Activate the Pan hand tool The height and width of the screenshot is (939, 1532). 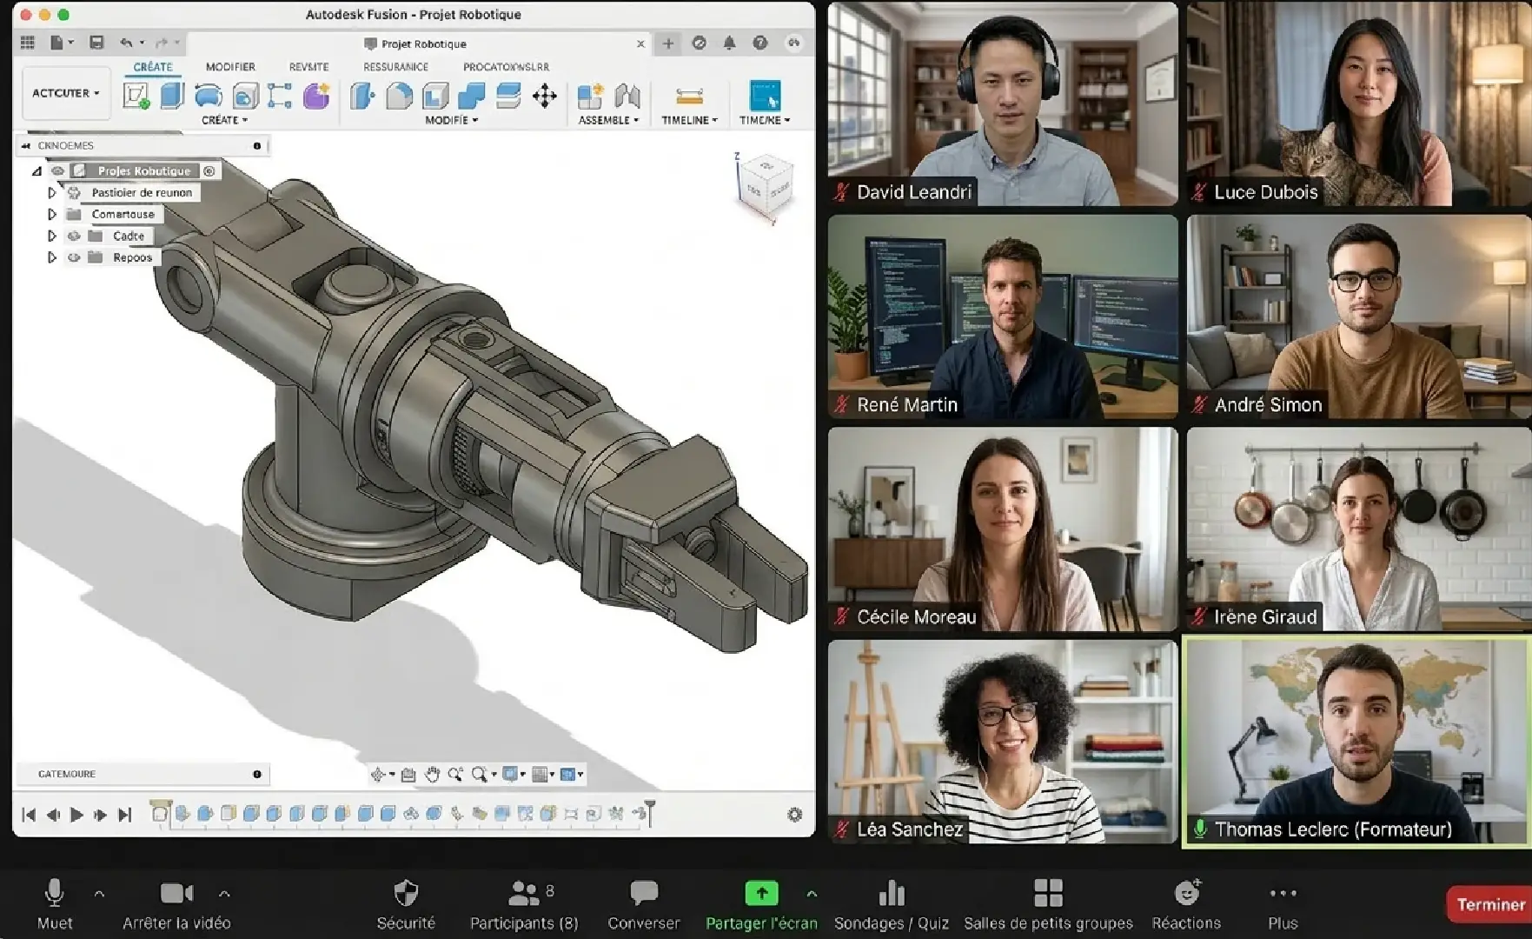click(x=432, y=774)
